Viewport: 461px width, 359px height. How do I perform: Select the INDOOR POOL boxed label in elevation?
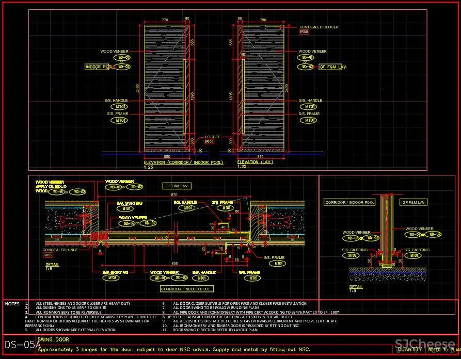click(x=100, y=67)
